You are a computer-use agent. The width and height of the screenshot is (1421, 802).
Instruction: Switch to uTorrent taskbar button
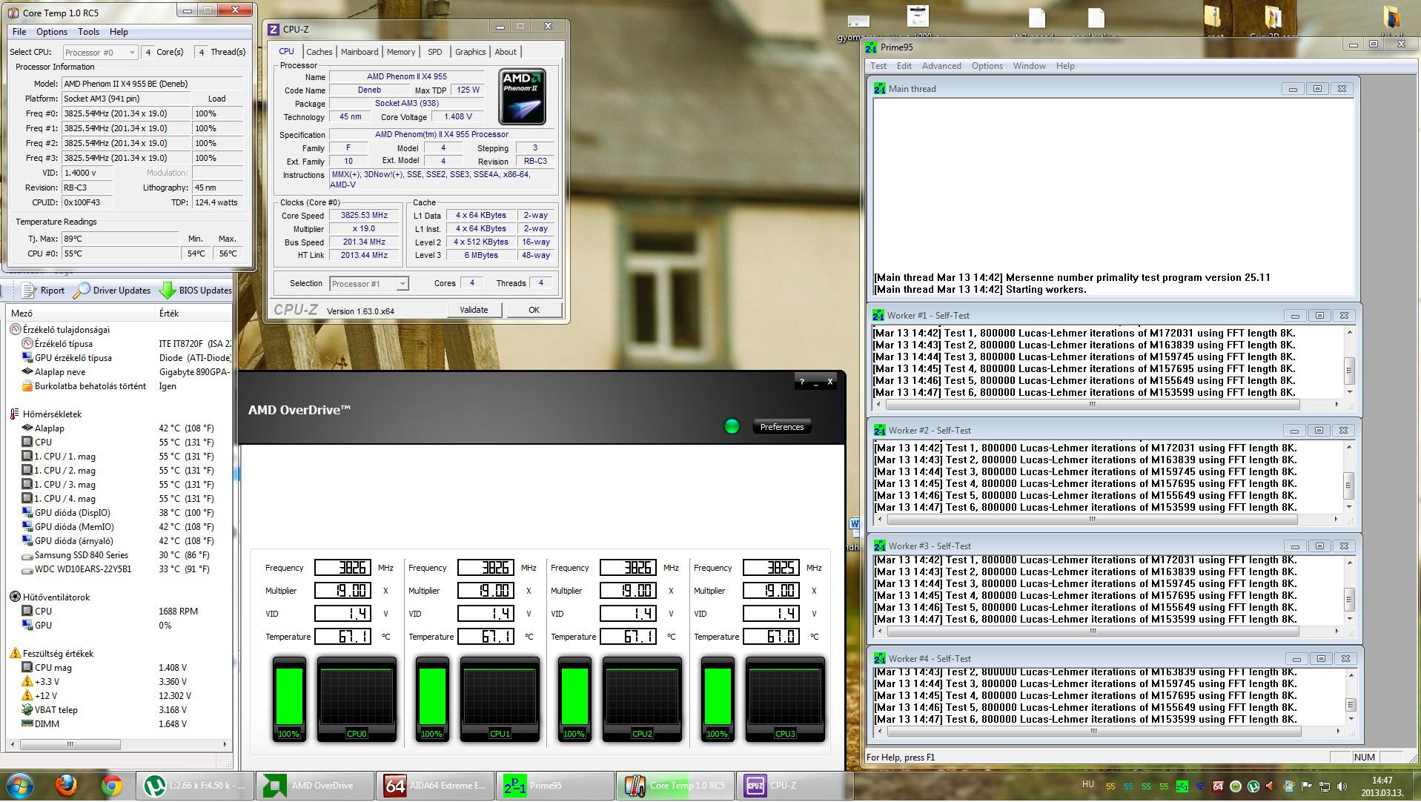point(195,786)
